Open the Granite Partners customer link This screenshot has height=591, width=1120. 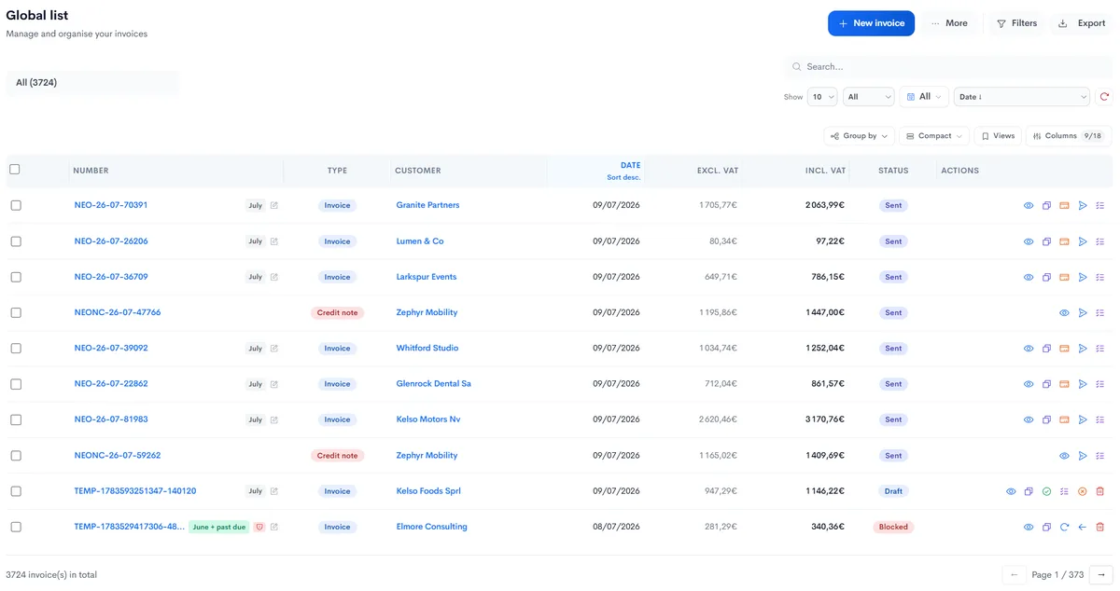coord(427,205)
